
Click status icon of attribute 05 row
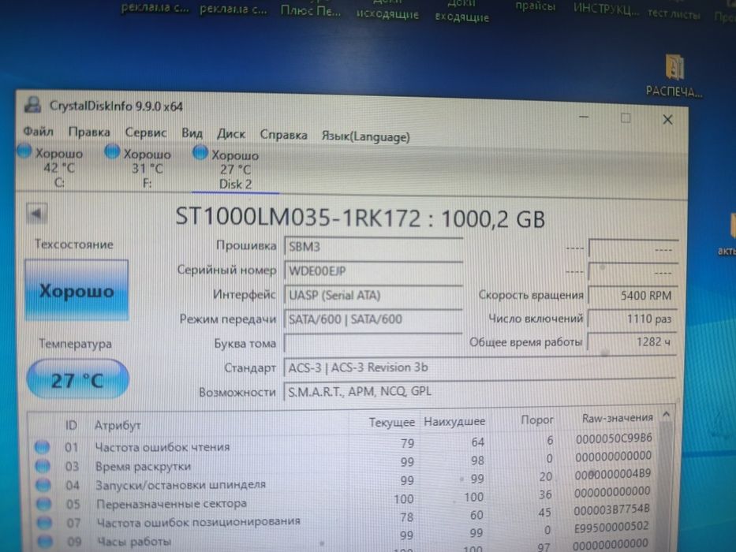pyautogui.click(x=43, y=504)
